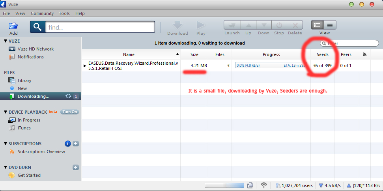Sort by the Files column header
Image resolution: width=383 pixels, height=191 pixels.
pos(220,54)
